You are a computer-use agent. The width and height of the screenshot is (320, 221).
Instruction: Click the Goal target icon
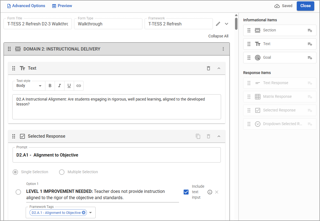[257, 58]
